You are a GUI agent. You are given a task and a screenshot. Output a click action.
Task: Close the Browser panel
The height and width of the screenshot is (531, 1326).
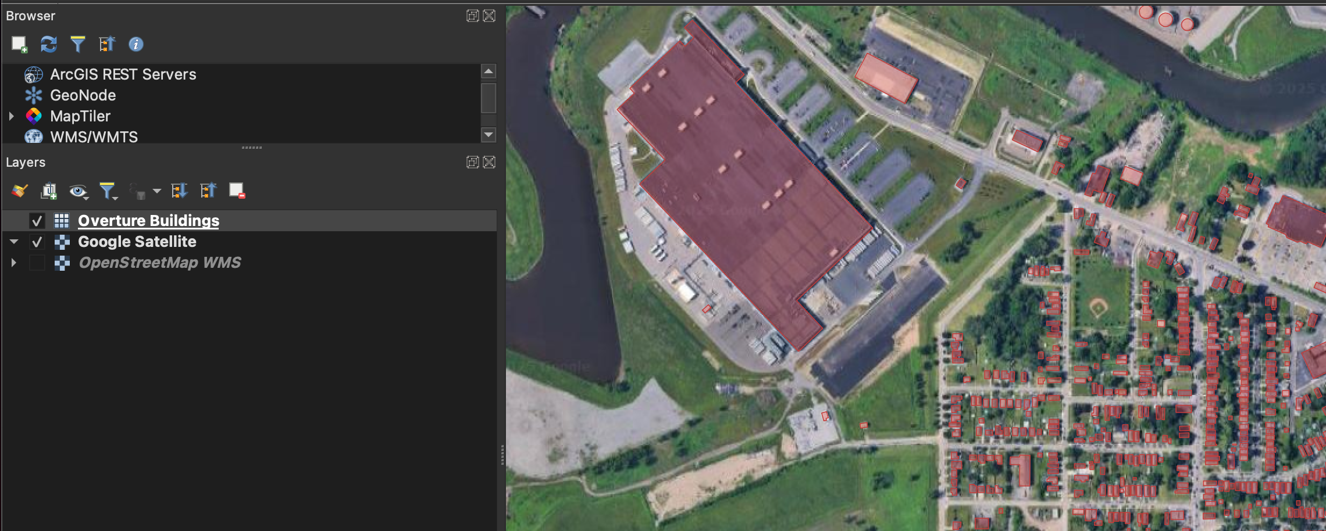tap(490, 16)
